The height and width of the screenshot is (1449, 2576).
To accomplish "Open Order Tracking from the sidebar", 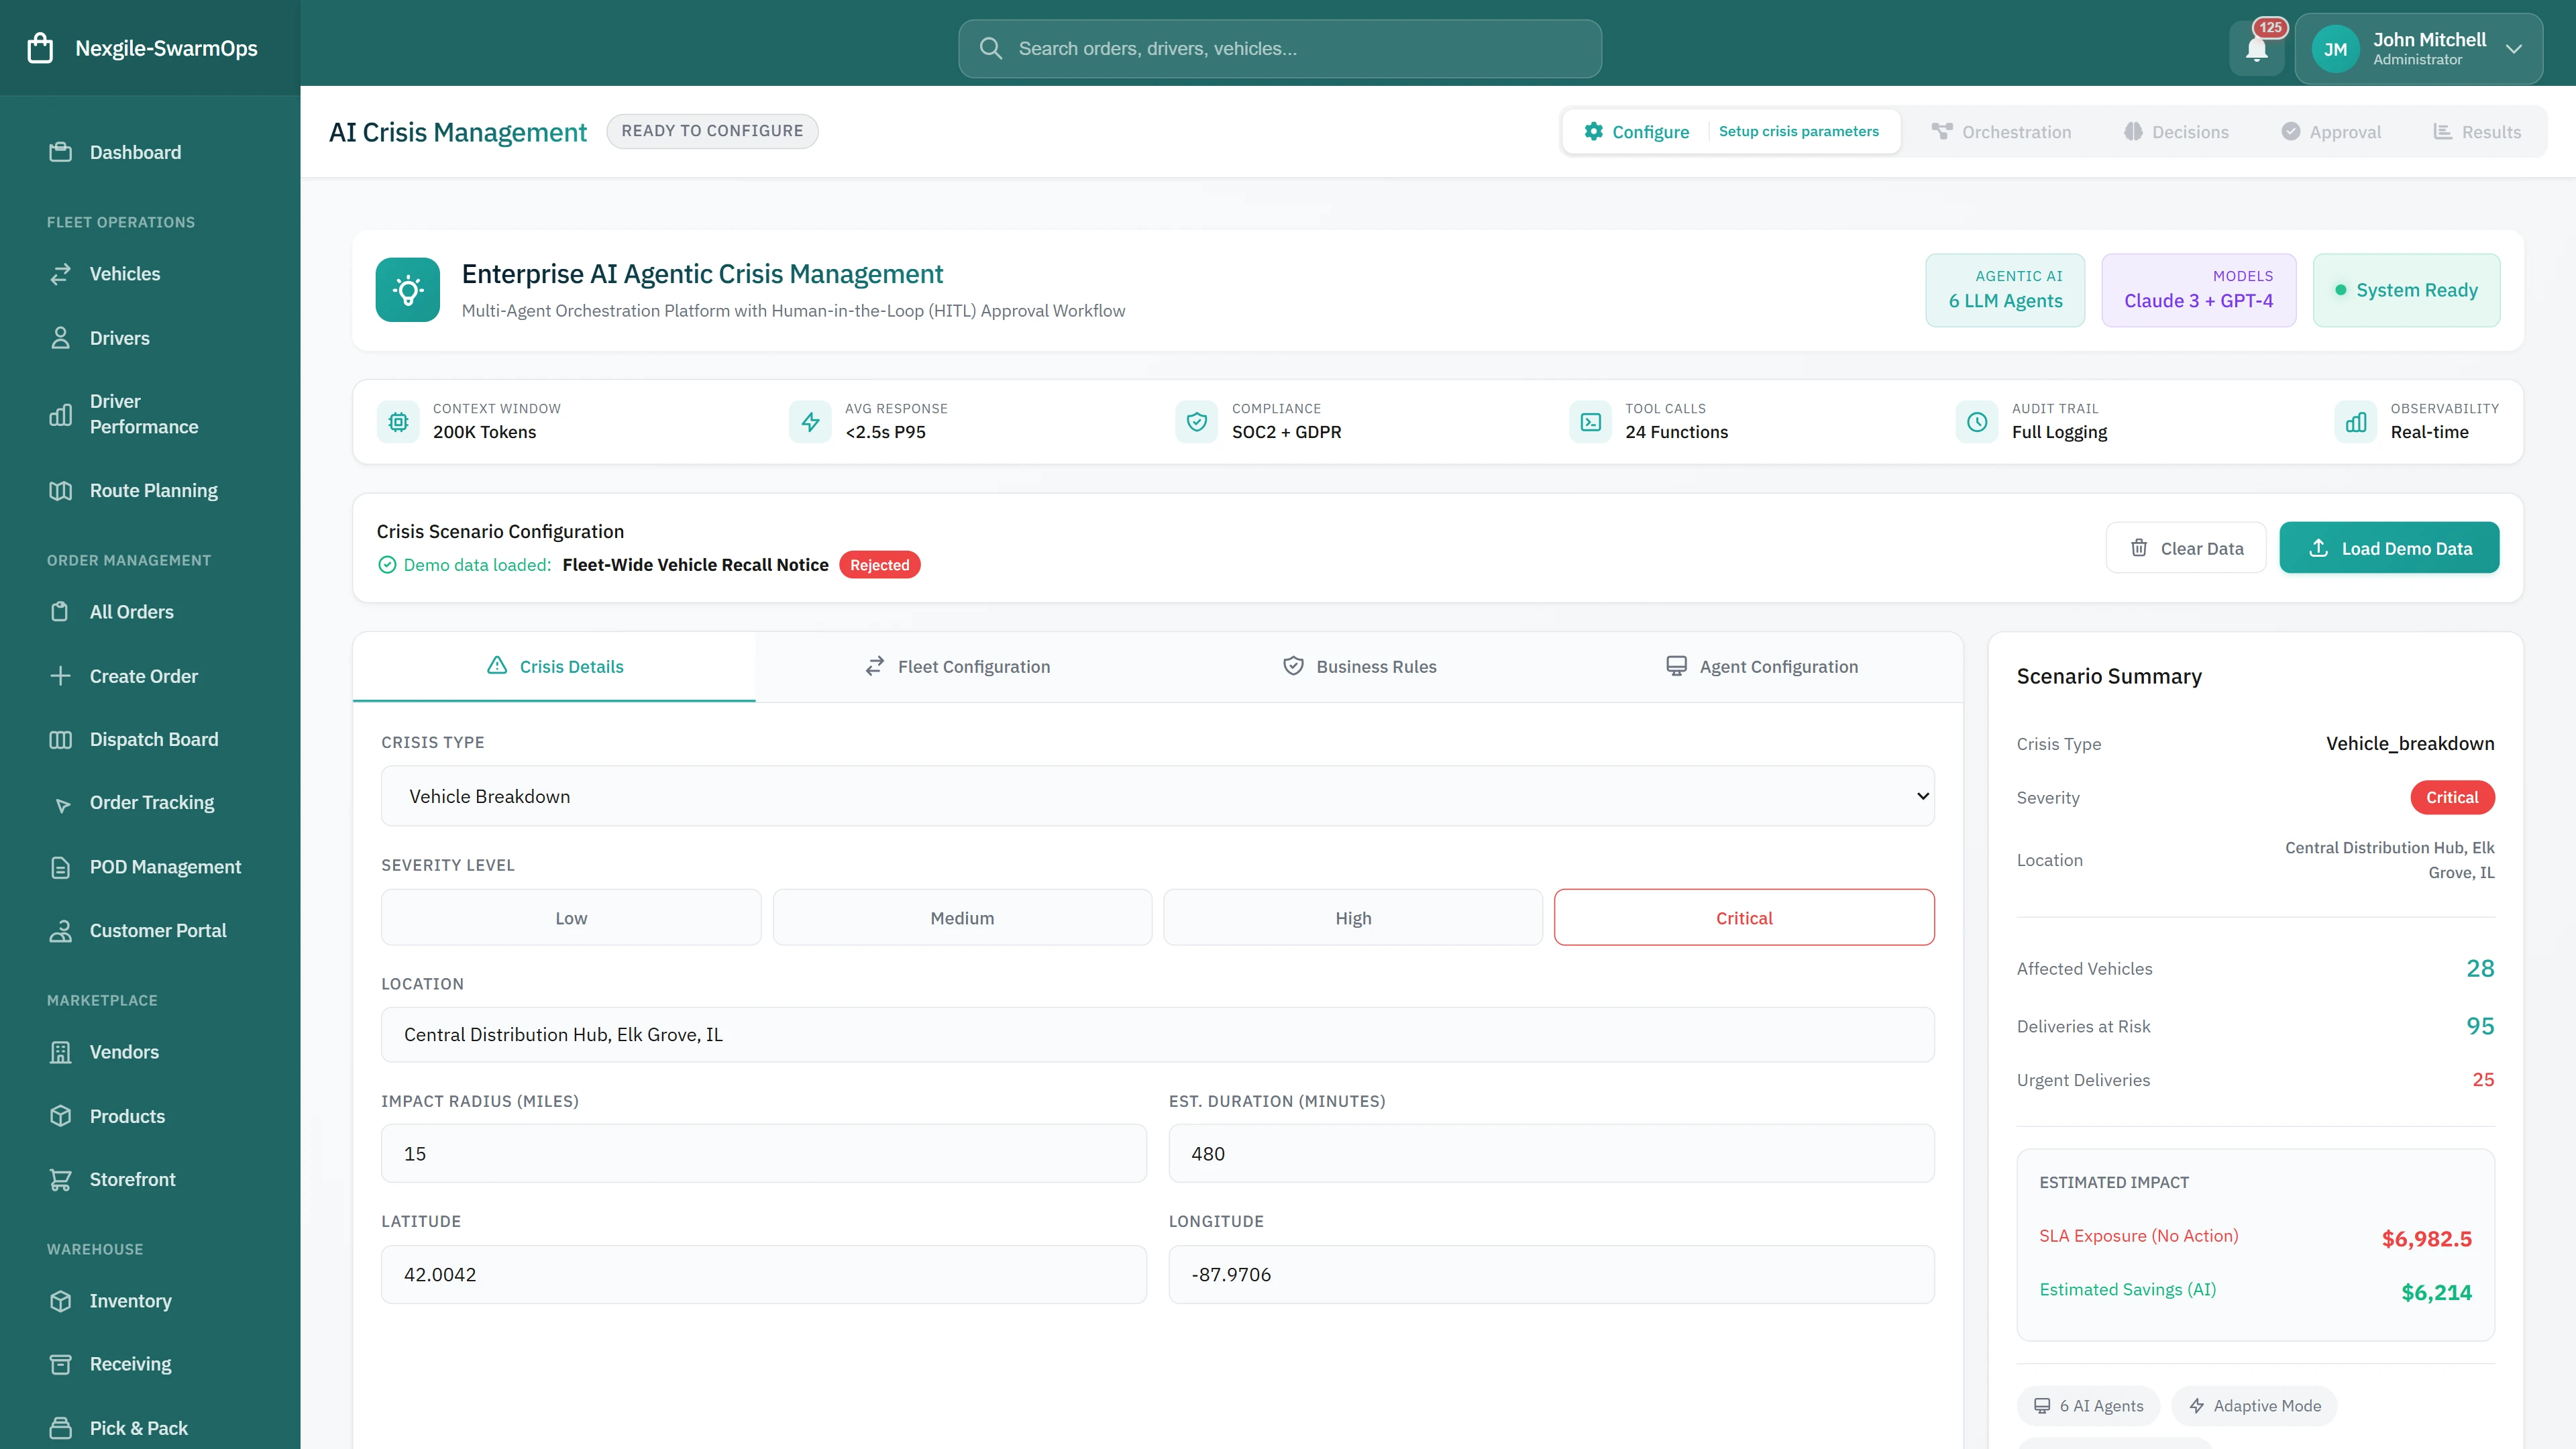I will click(151, 802).
